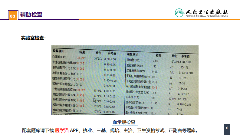Screen dimensions: 240x135
Task: Click the People's Medical Publishing House logo
Action: pyautogui.click(x=201, y=13)
